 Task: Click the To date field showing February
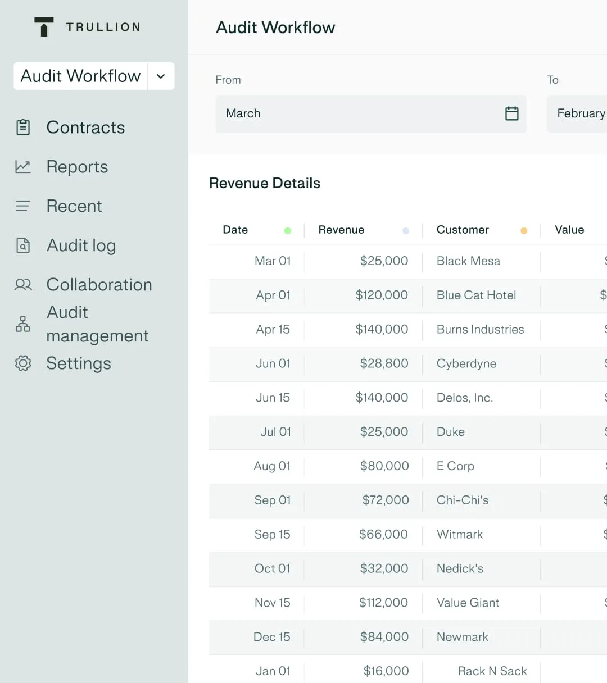577,114
